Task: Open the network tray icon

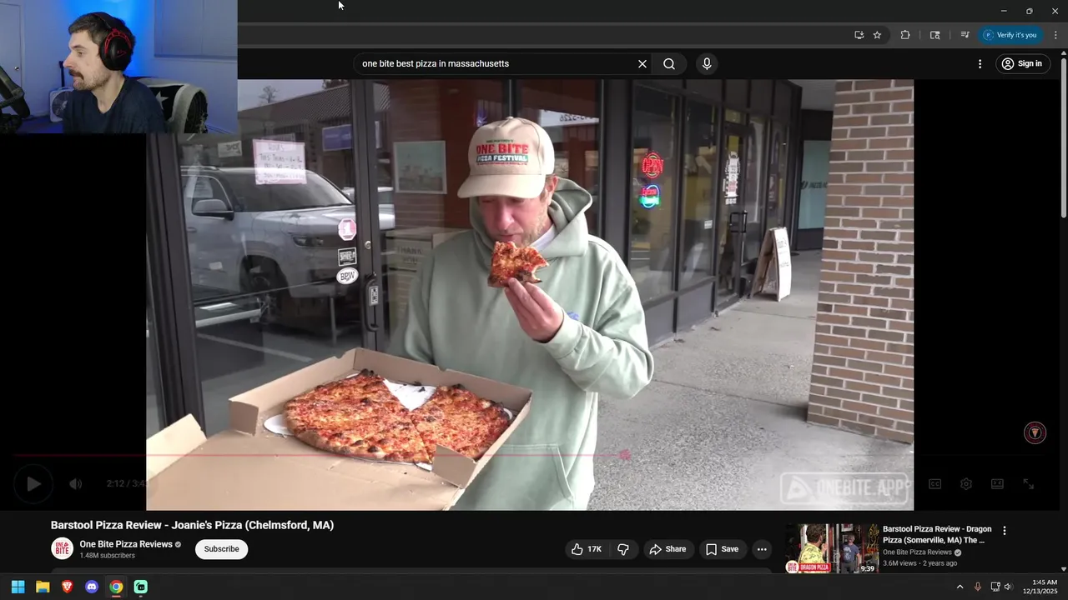Action: 995,587
